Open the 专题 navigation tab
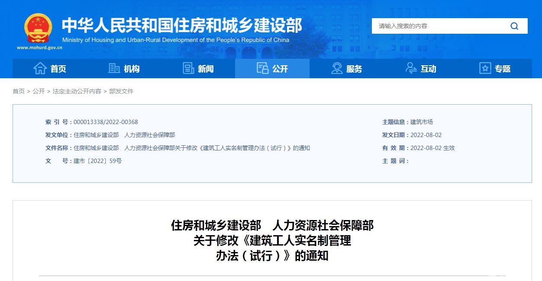The height and width of the screenshot is (281, 542). point(495,69)
